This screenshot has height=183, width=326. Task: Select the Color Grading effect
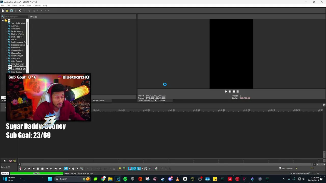17,72
